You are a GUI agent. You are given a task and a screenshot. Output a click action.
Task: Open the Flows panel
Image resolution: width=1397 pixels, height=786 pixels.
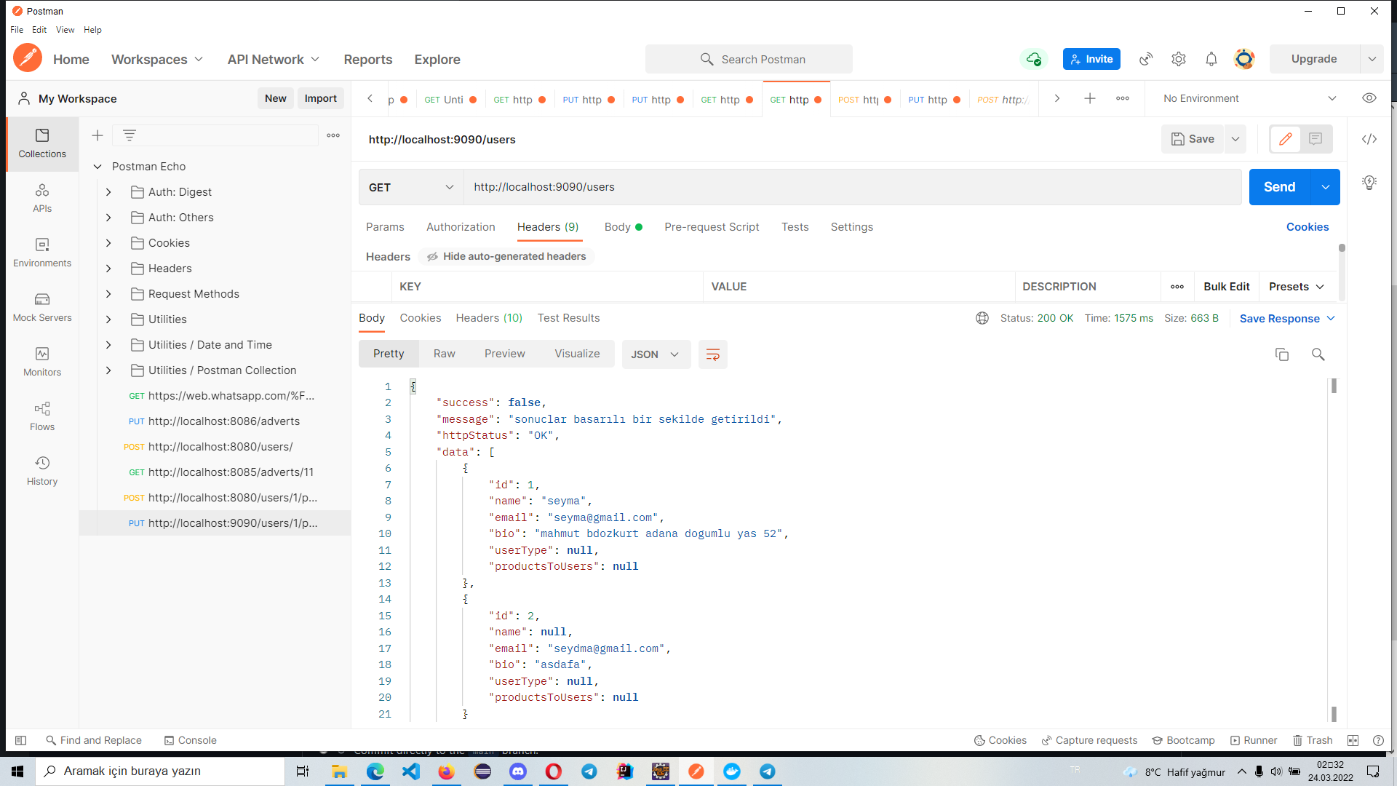click(x=41, y=416)
